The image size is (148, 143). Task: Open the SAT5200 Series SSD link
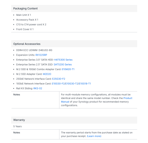(x=63, y=64)
